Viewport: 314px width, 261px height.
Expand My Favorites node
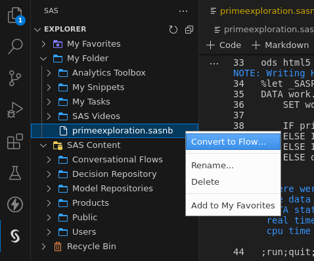pos(43,44)
